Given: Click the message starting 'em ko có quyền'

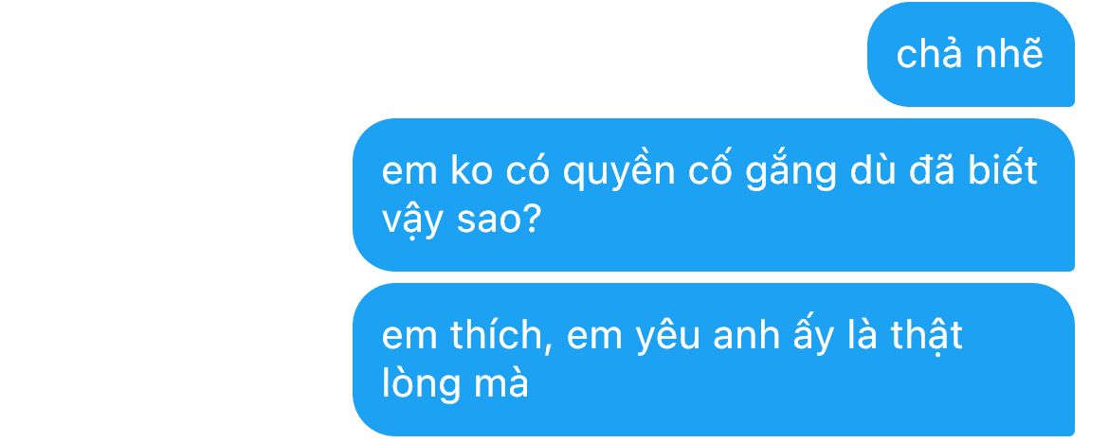Looking at the screenshot, I should [714, 195].
